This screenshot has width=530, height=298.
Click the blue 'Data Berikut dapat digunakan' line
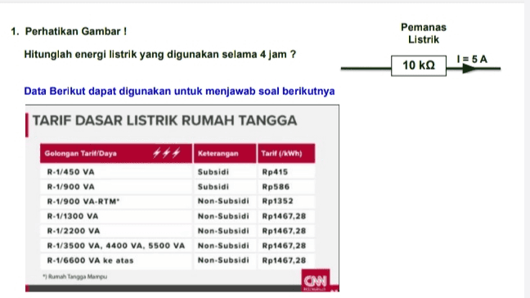click(179, 91)
